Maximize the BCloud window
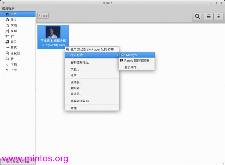Viewport: 225px width, 165px height. (216, 3)
